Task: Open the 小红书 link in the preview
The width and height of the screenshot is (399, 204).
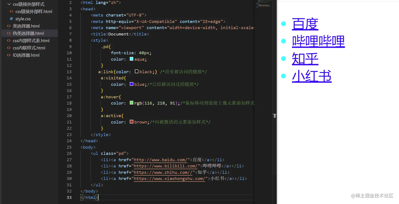Action: [312, 76]
